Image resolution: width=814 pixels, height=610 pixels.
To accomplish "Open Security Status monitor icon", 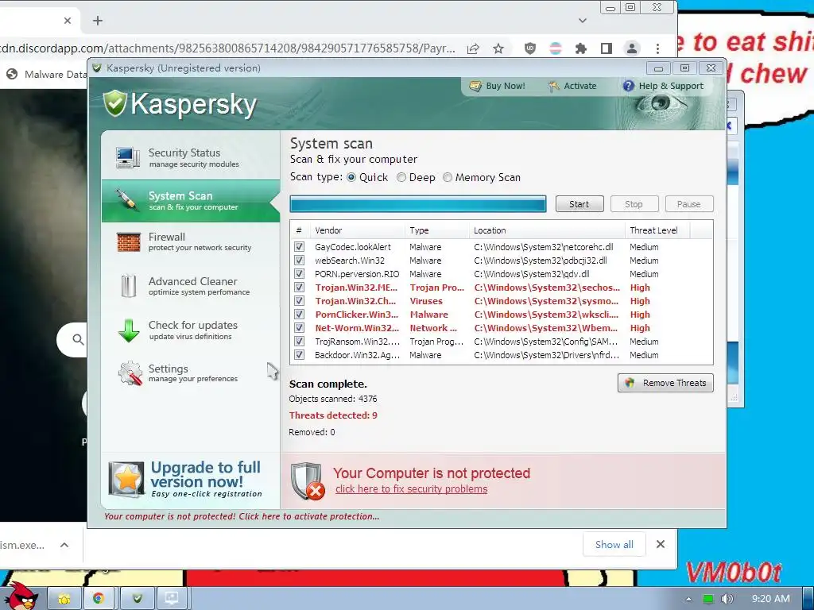I will [x=128, y=157].
